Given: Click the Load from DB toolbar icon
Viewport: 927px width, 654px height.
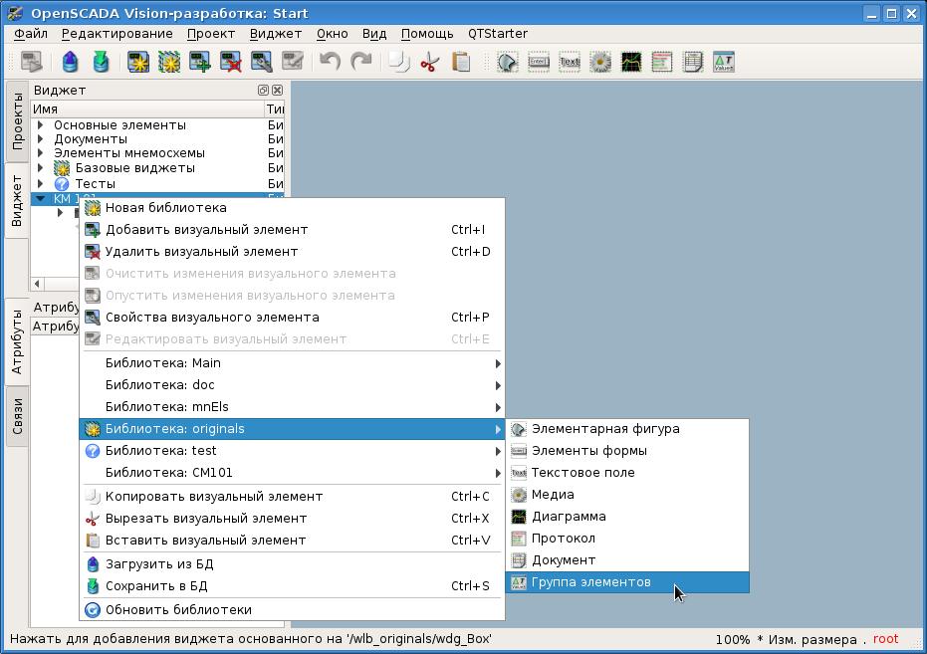Looking at the screenshot, I should coord(70,62).
